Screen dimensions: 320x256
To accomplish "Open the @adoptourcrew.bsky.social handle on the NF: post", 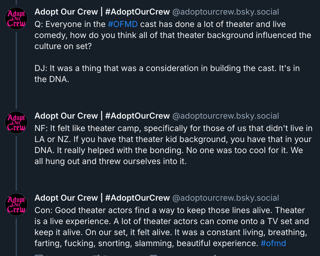I will coord(226,116).
